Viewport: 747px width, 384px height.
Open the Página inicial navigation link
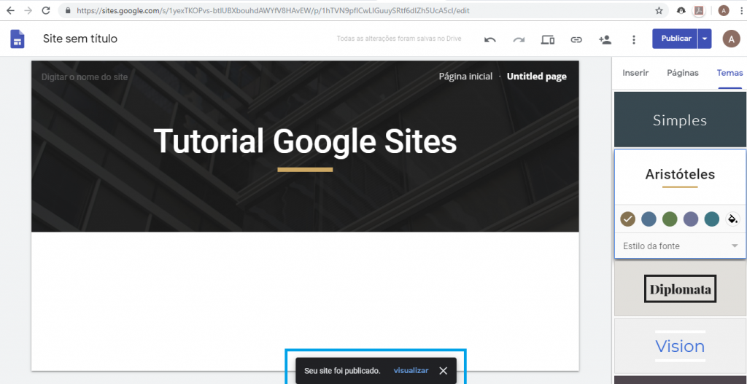[465, 76]
